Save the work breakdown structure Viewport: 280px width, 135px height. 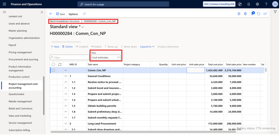[60, 14]
